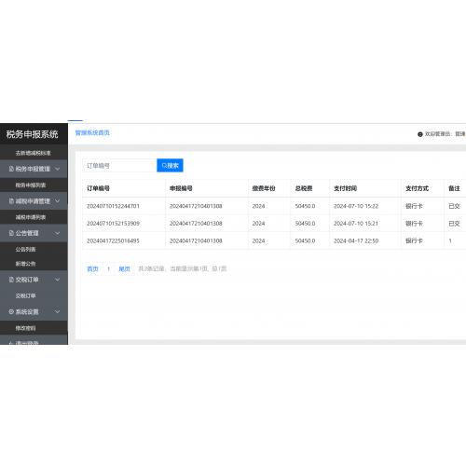Click the magnifier icon on search button
The height and width of the screenshot is (466, 466).
tap(164, 166)
